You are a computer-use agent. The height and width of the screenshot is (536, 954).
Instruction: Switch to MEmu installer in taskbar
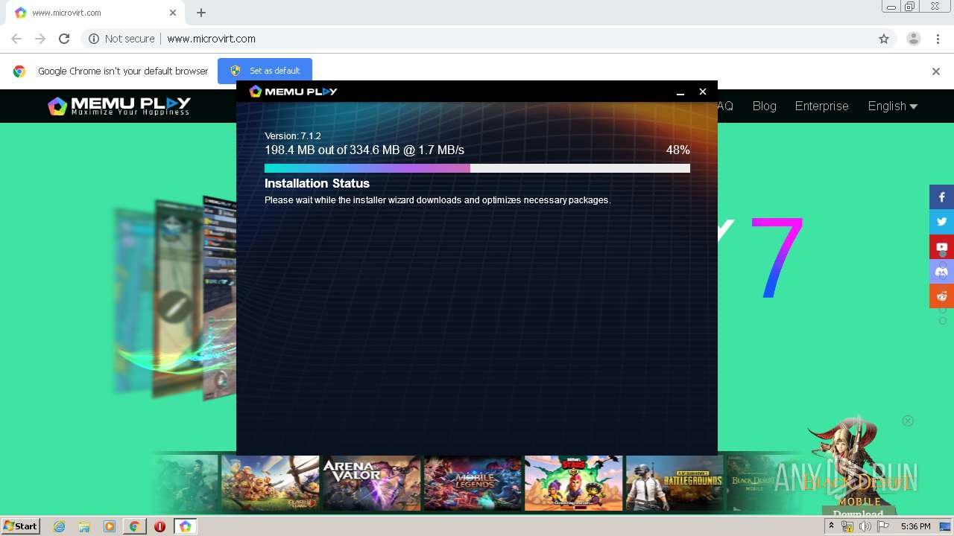click(x=185, y=526)
